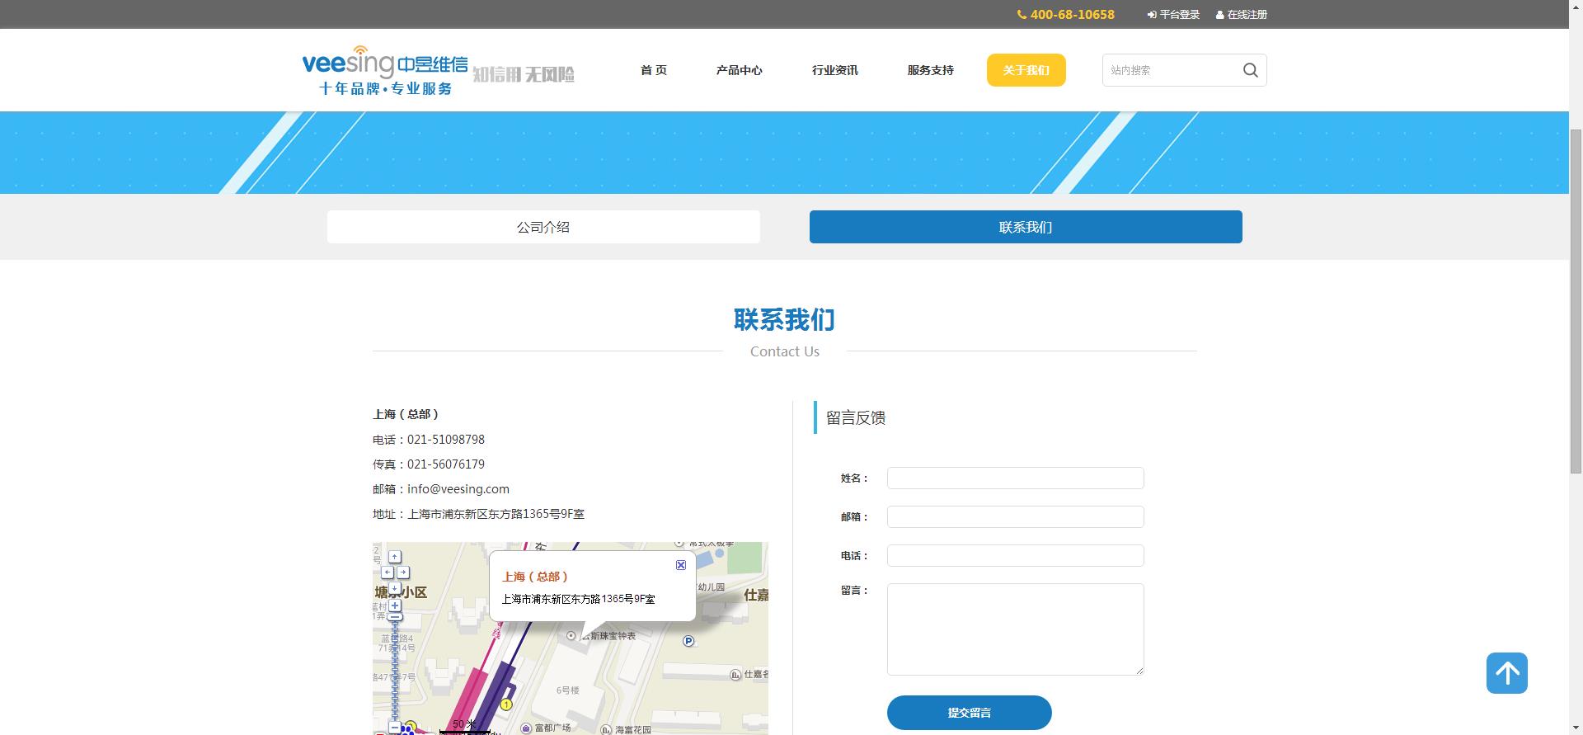Open the 平台登录 link
The width and height of the screenshot is (1583, 735).
coord(1174,15)
